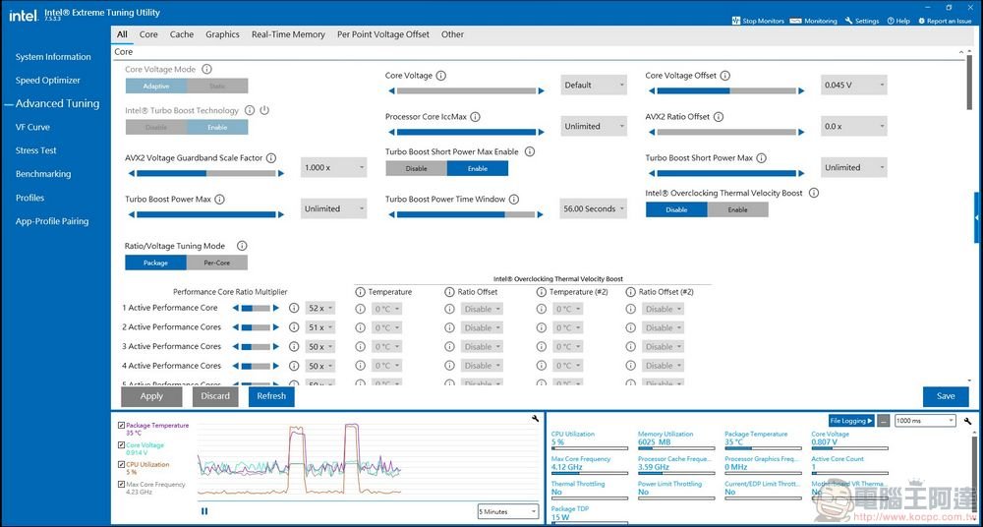Click the Apply button
The image size is (983, 527).
point(151,396)
